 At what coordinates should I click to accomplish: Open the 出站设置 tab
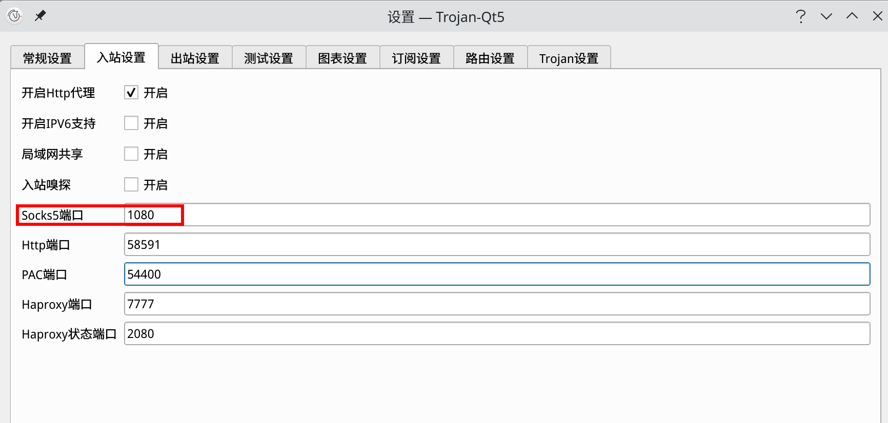pos(195,58)
